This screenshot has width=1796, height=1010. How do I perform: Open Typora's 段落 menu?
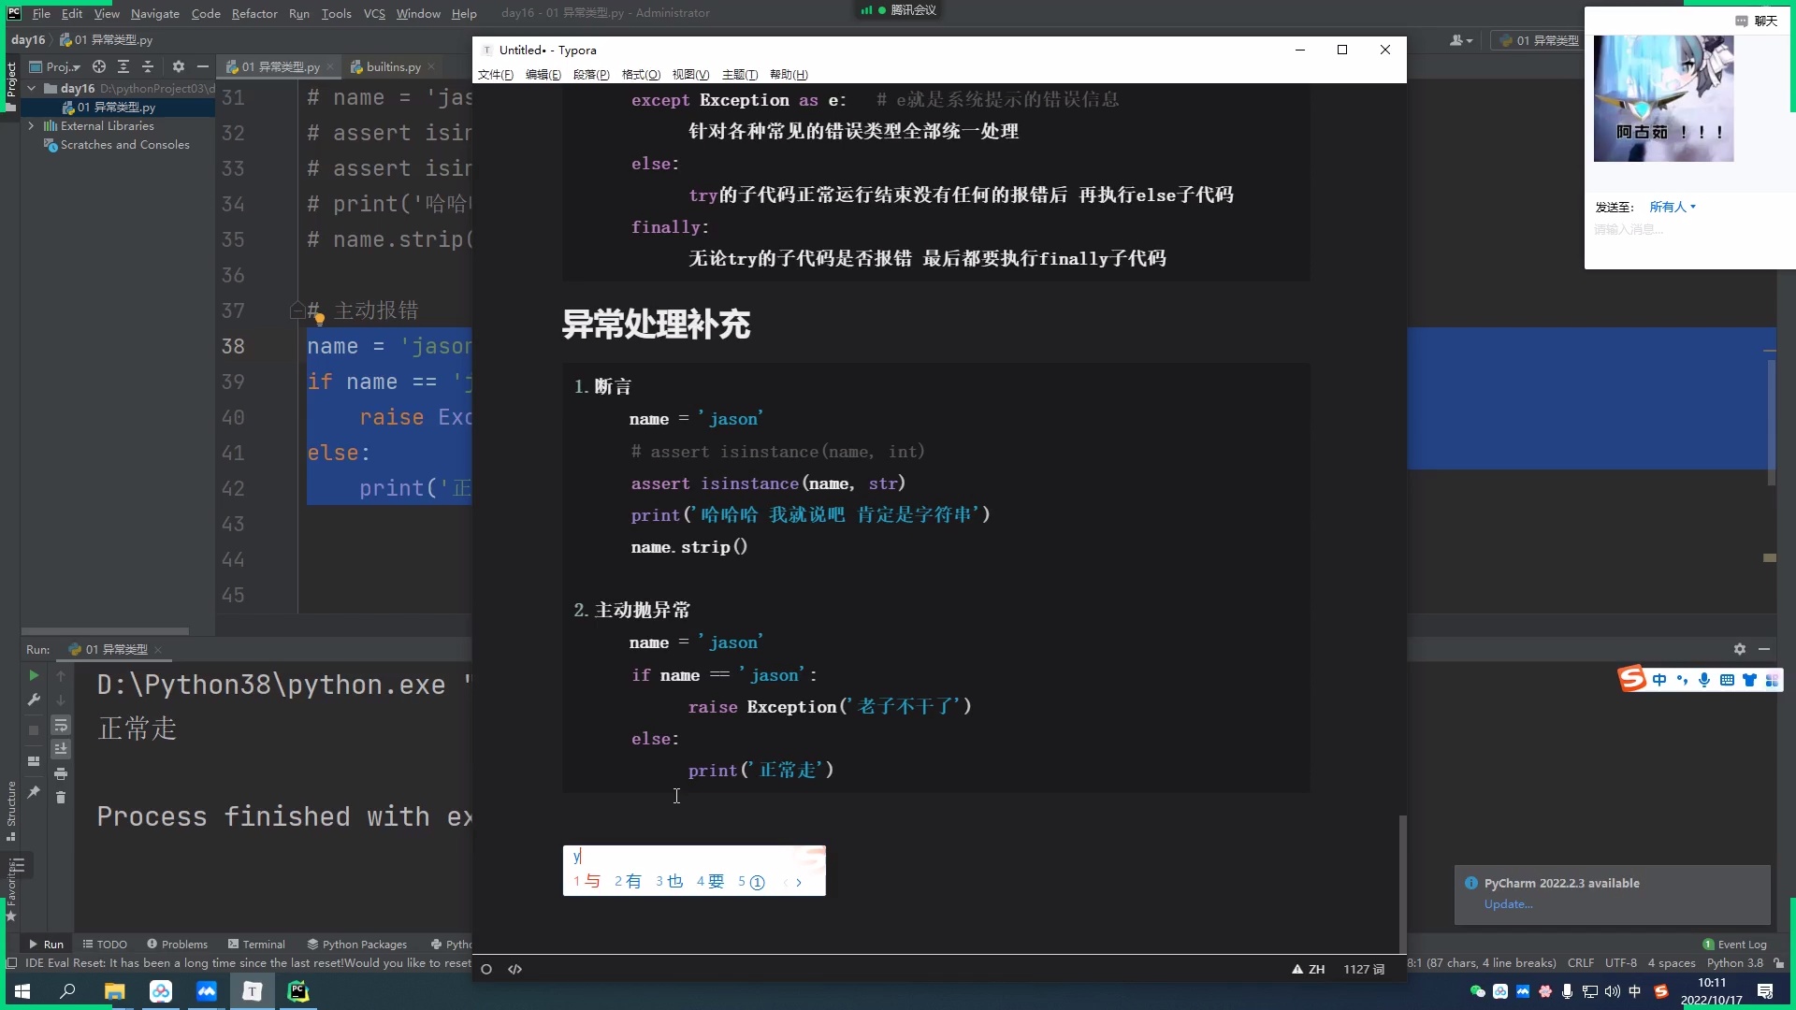(x=591, y=75)
